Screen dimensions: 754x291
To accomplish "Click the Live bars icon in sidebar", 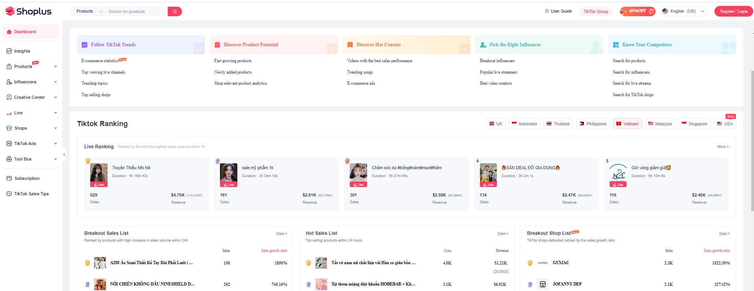I will coord(9,113).
